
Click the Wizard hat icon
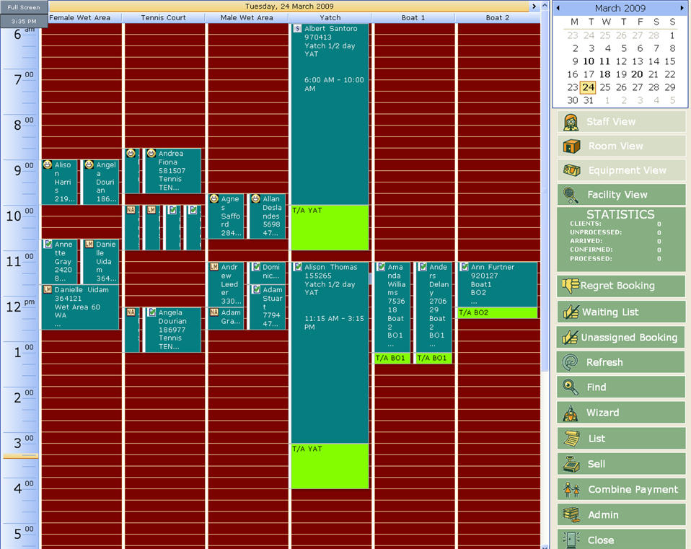point(571,413)
